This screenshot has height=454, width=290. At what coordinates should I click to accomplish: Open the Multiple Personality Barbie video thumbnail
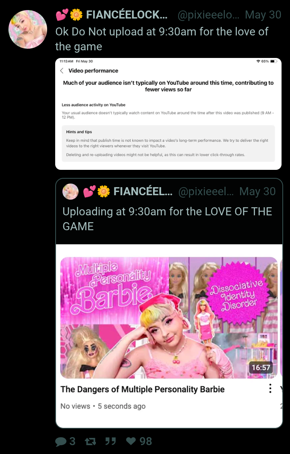169,318
